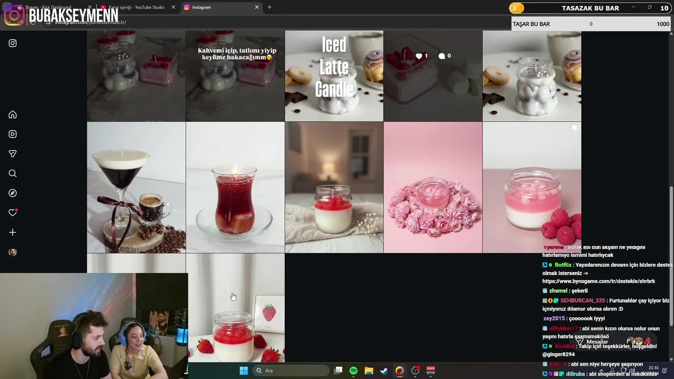Go to Instagram Home feed icon

click(13, 115)
